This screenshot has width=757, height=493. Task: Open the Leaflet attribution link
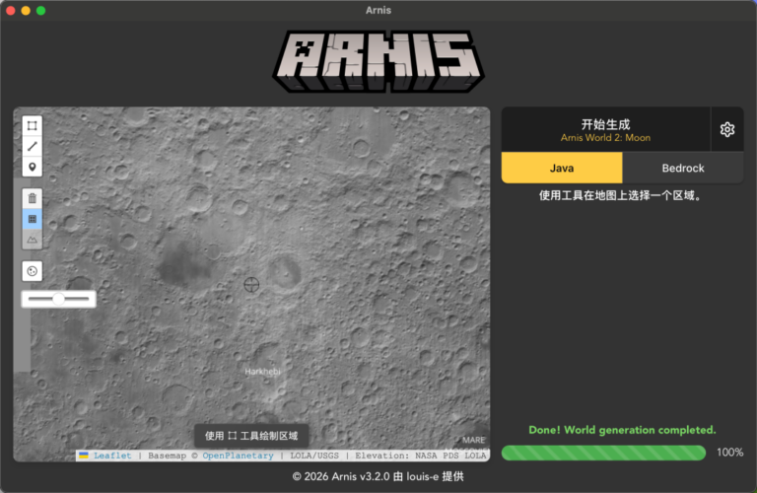point(112,456)
